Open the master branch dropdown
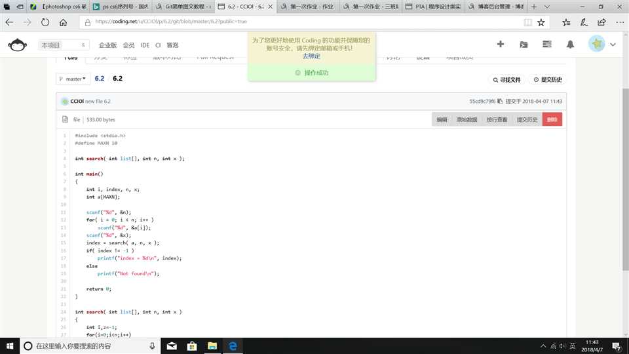Viewport: 629px width, 354px height. [73, 79]
